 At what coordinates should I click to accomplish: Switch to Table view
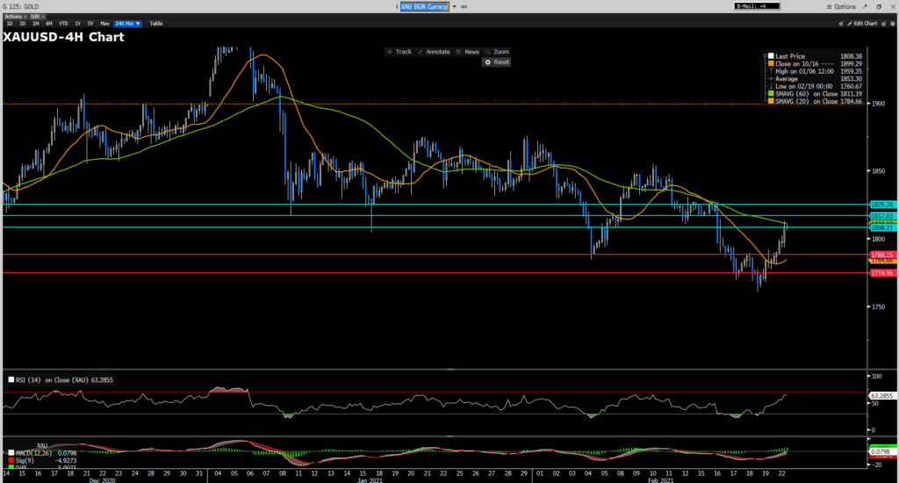pos(156,24)
